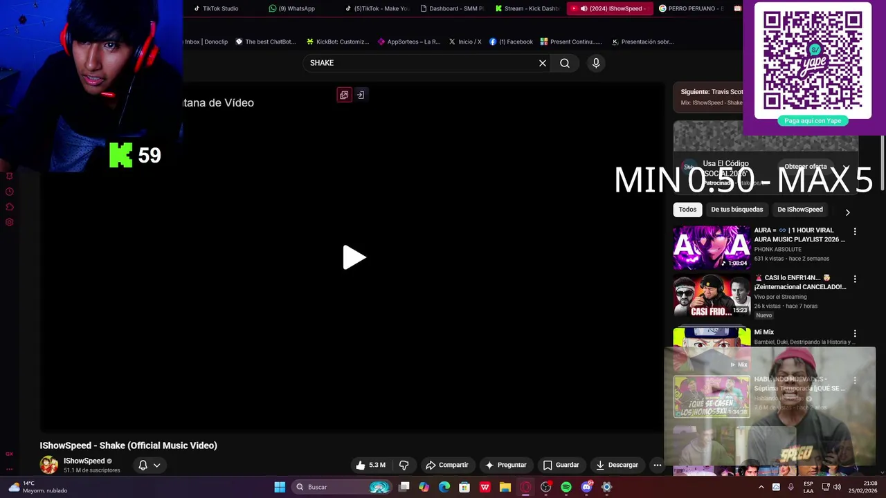Share the video via Compartir
886x498 pixels.
pyautogui.click(x=447, y=465)
